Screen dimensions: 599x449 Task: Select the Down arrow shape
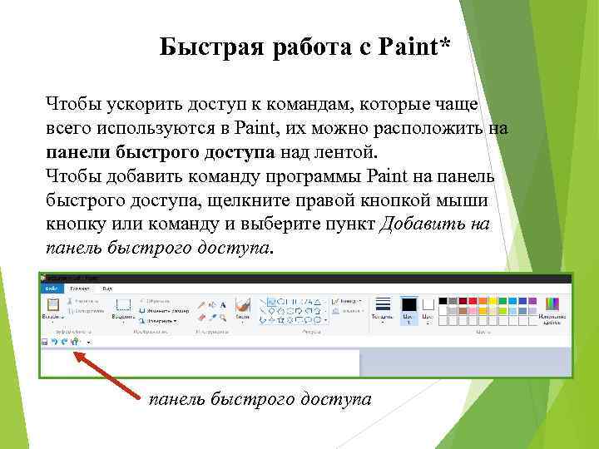coord(262,320)
